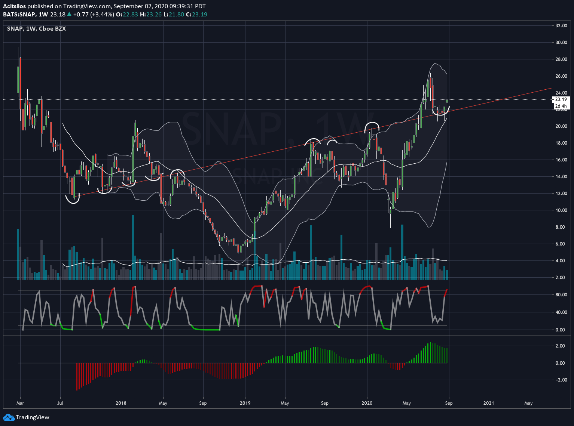Select the high value H:23.26

[x=151, y=15]
